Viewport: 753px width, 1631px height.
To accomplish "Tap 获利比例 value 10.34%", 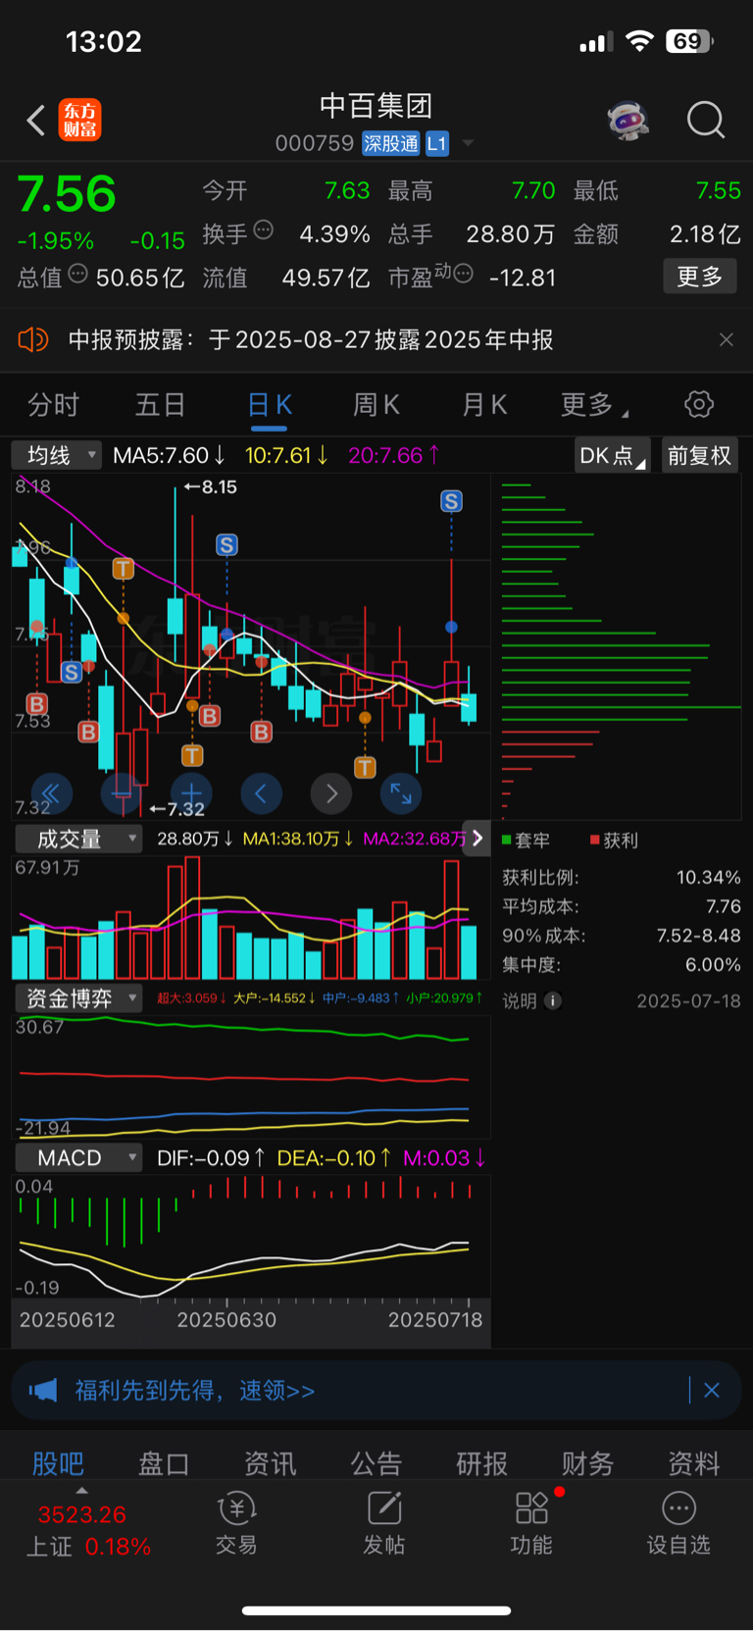I will point(708,878).
